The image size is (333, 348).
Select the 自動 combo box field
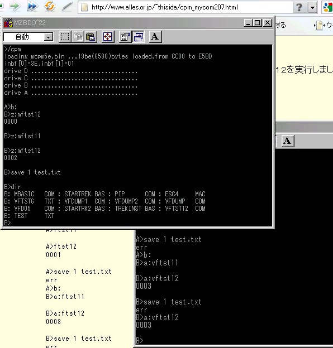pos(28,37)
